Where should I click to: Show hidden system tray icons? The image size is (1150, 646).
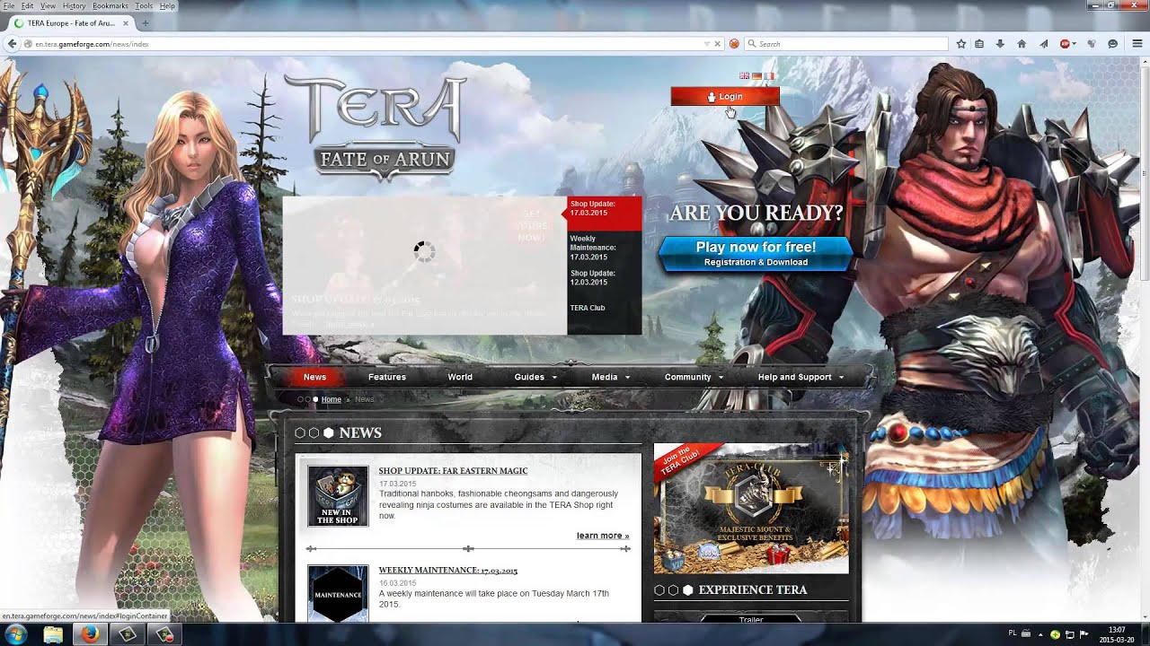[x=1039, y=634]
